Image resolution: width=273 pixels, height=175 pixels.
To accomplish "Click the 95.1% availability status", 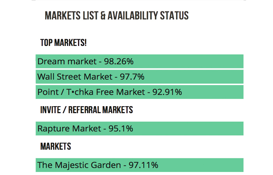I will pos(120,128).
